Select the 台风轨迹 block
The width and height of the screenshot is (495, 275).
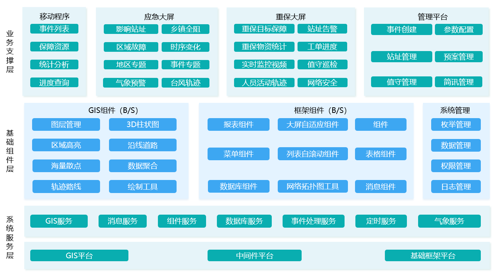[185, 83]
